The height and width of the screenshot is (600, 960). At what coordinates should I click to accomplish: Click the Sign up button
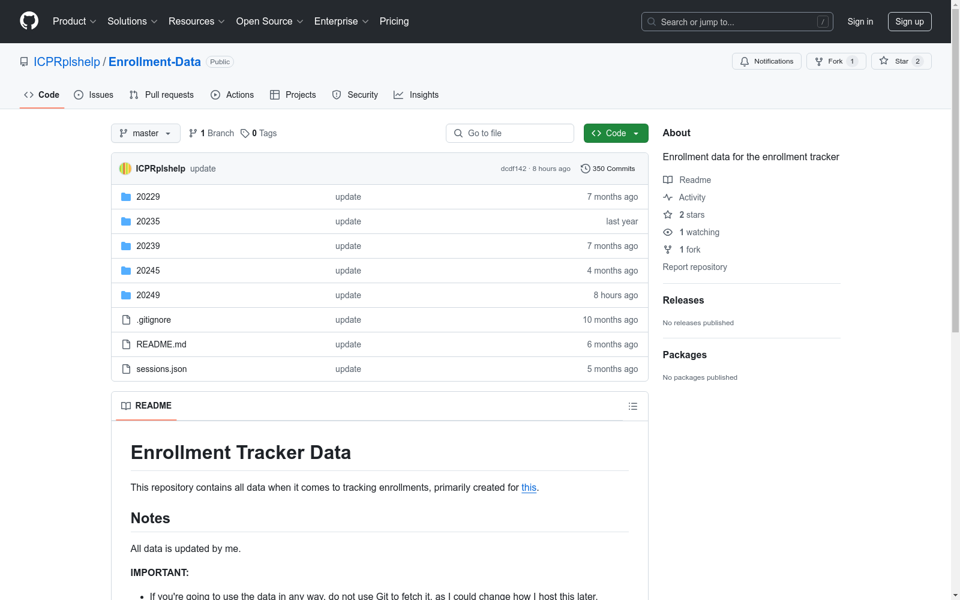910,22
